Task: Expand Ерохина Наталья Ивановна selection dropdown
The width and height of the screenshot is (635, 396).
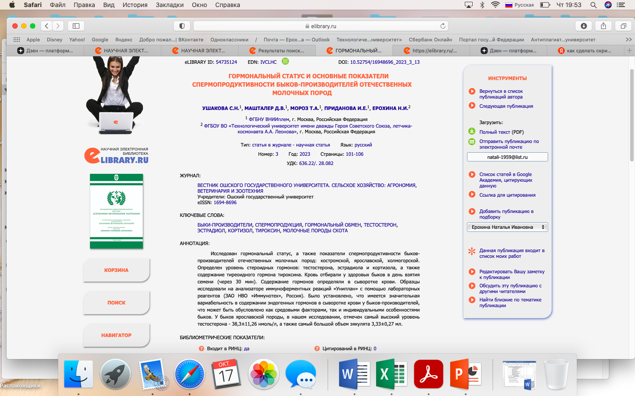Action: click(507, 227)
